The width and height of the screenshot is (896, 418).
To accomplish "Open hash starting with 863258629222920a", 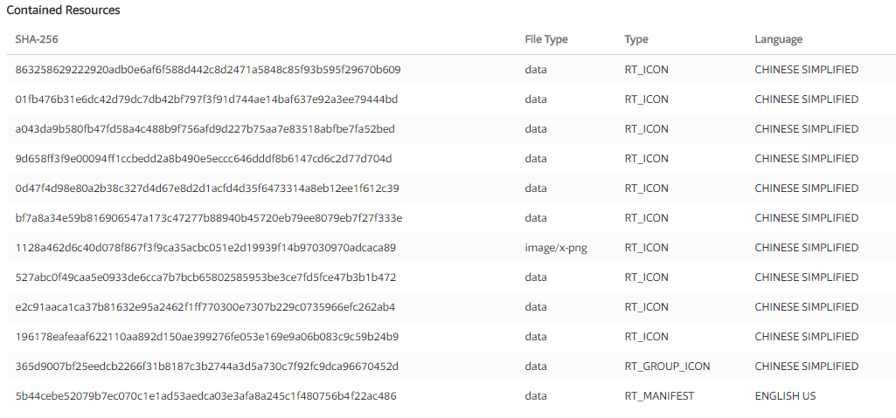I will tap(208, 70).
